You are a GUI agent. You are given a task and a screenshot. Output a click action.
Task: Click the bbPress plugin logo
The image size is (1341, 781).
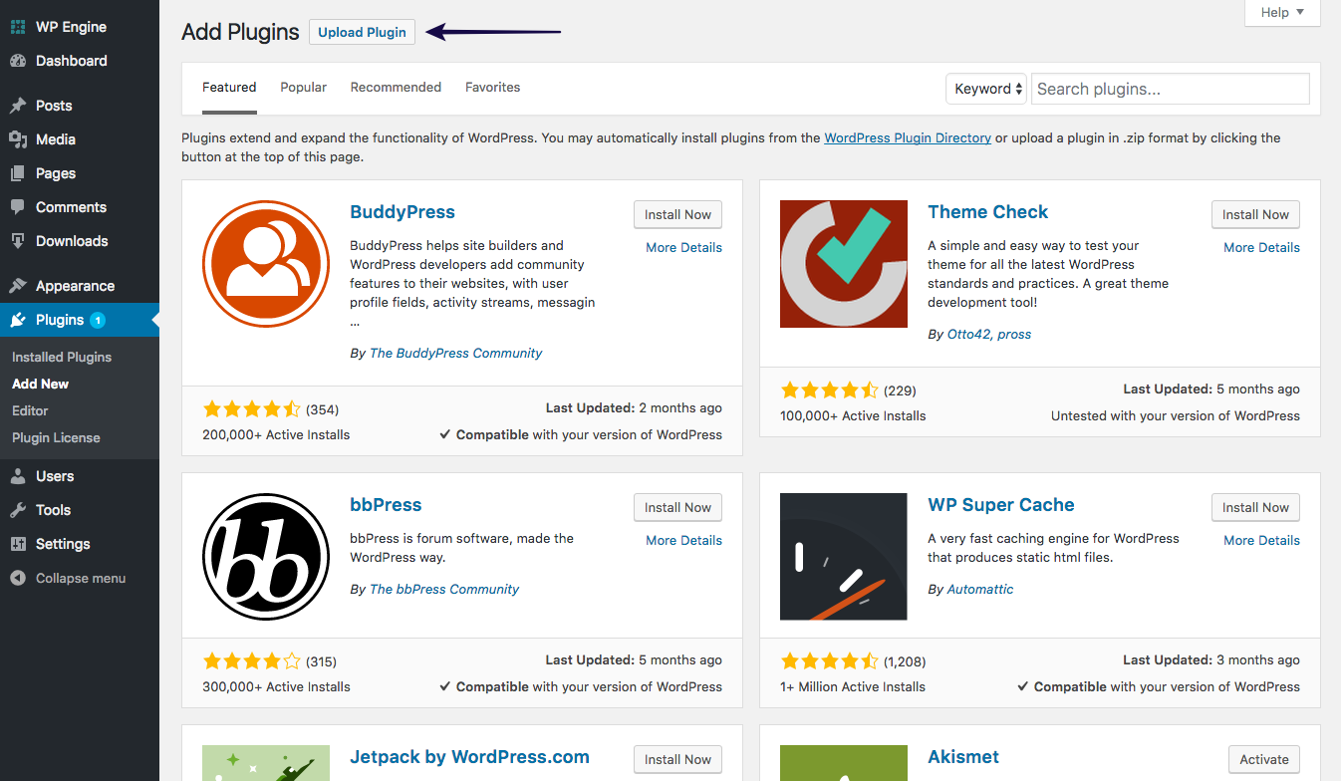coord(266,557)
